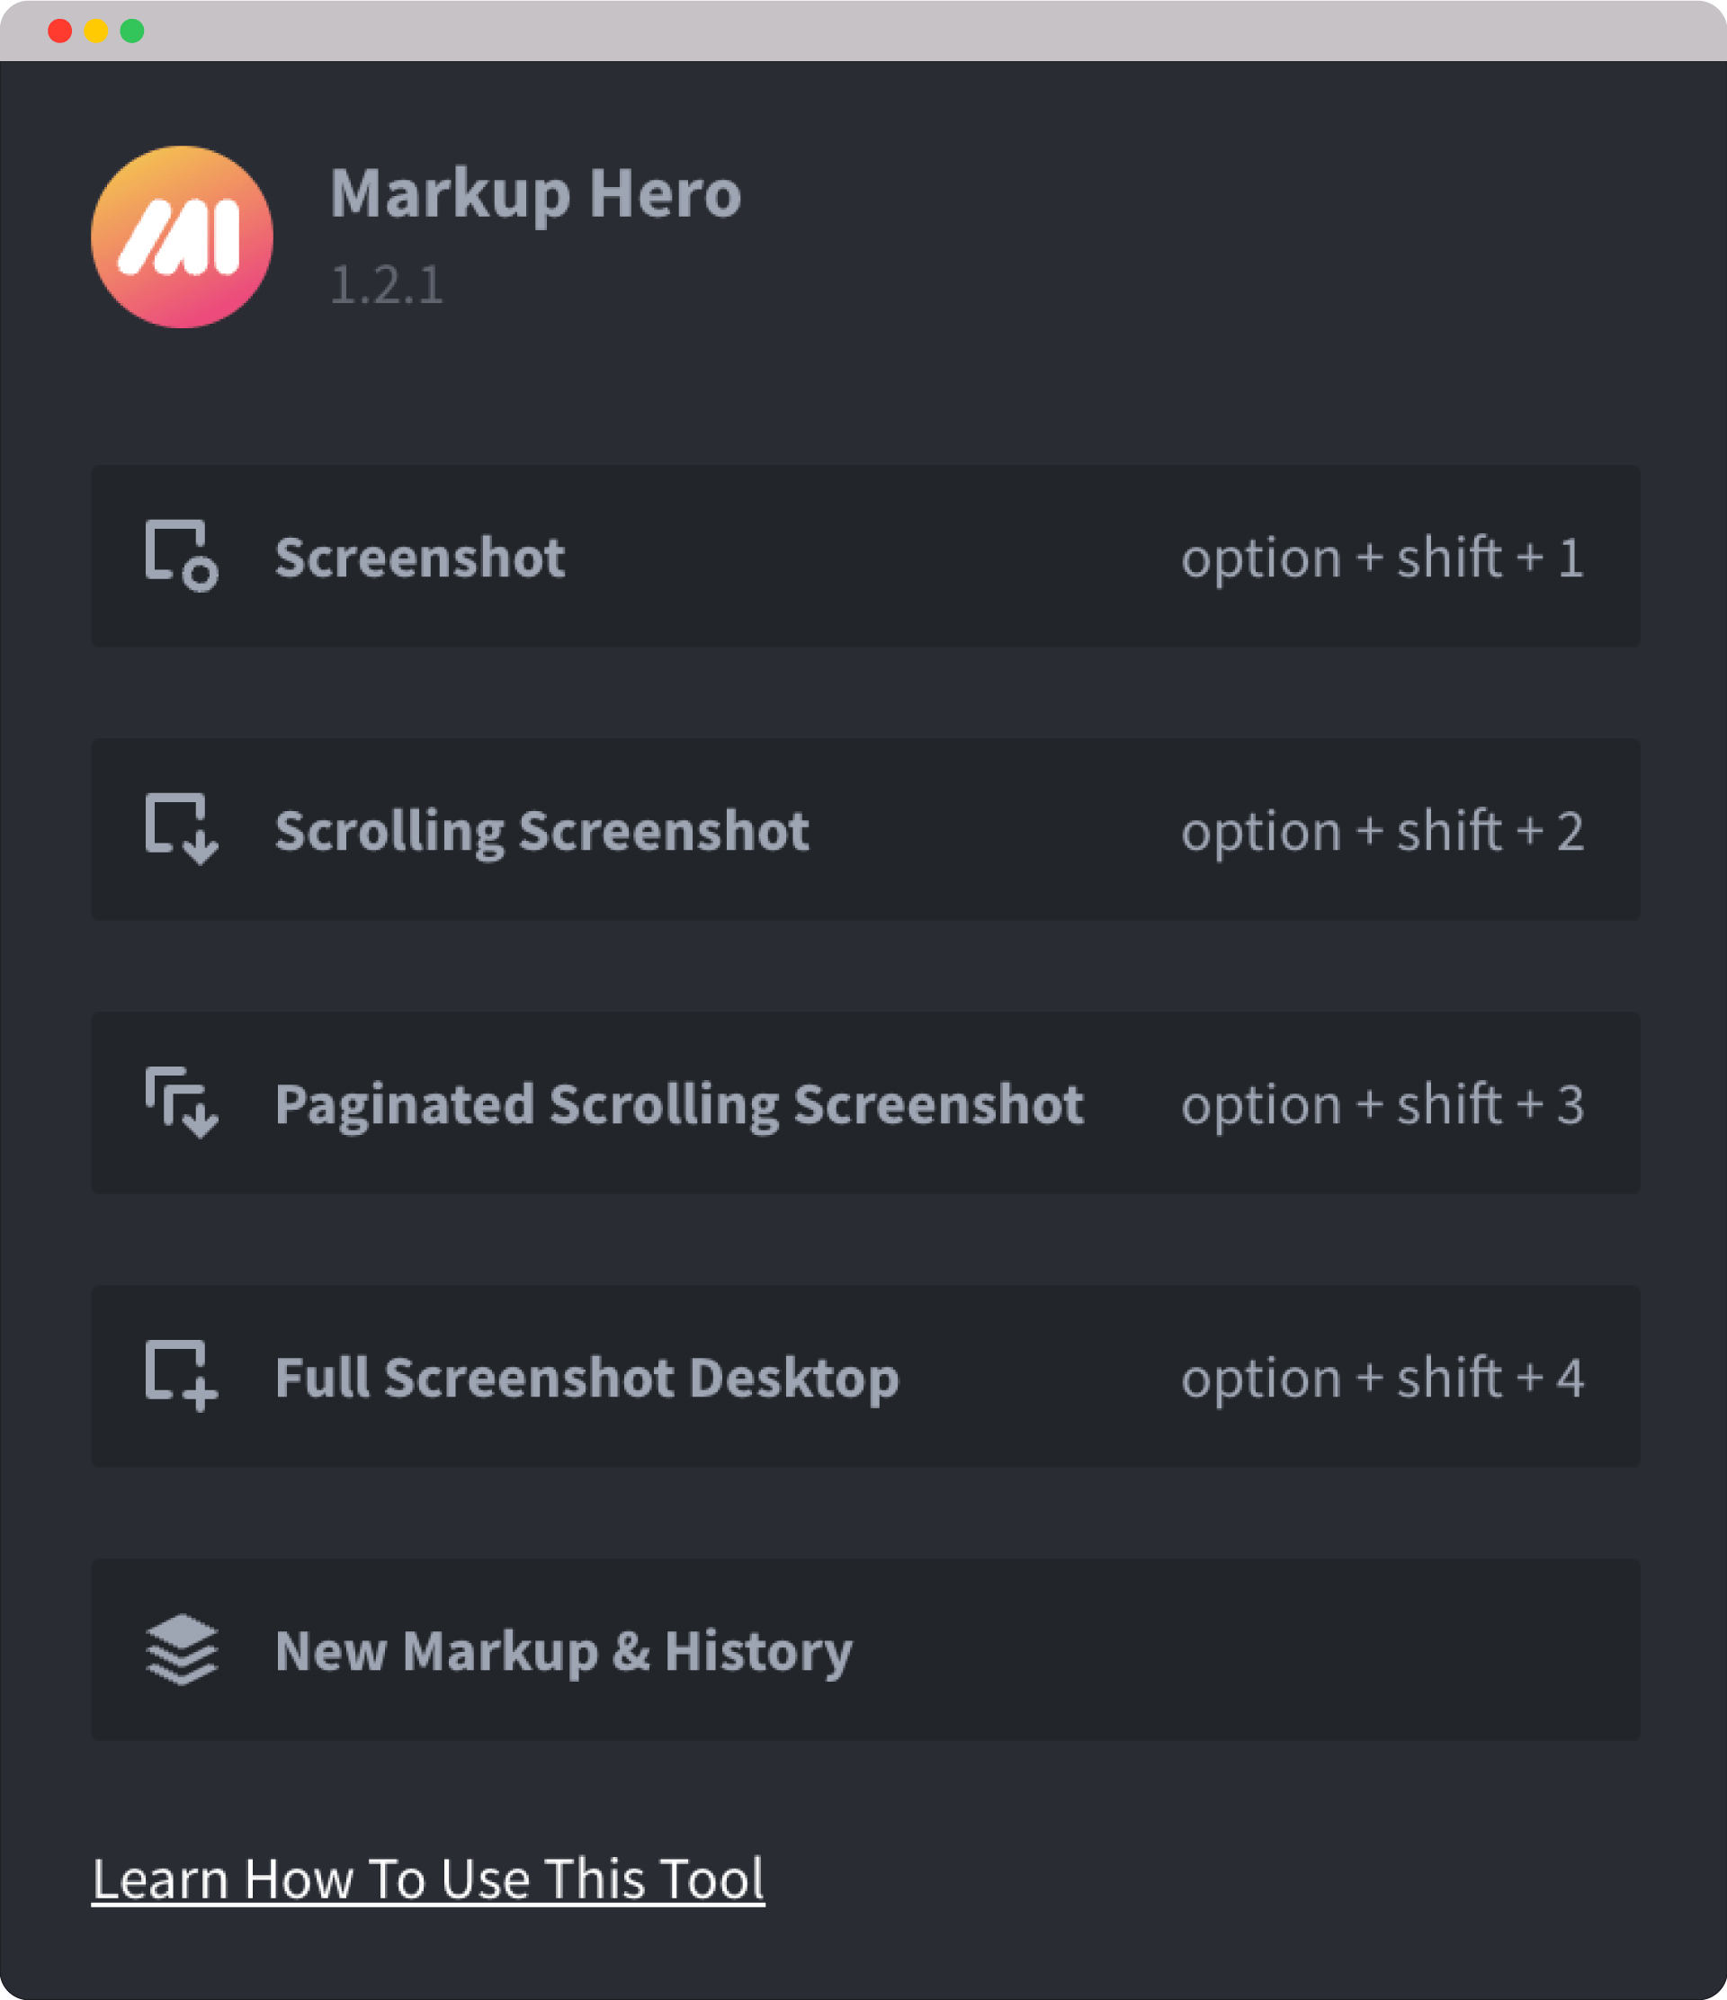Click the option + shift + 4 shortcut
The height and width of the screenshot is (2000, 1727).
[1382, 1378]
